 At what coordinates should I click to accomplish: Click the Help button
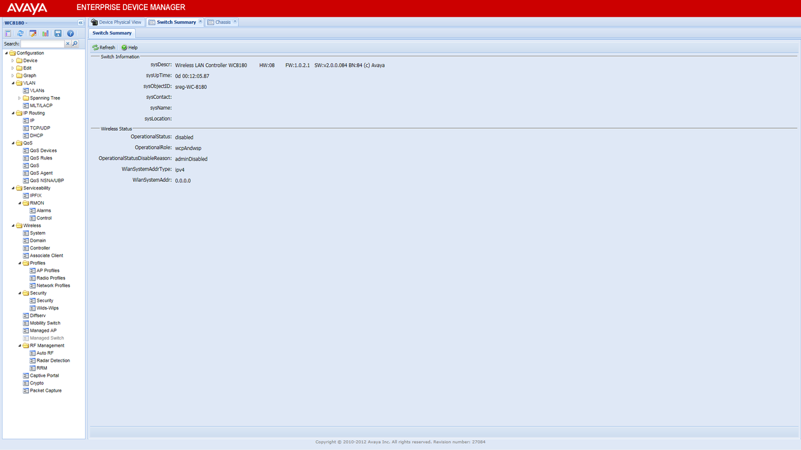(130, 47)
